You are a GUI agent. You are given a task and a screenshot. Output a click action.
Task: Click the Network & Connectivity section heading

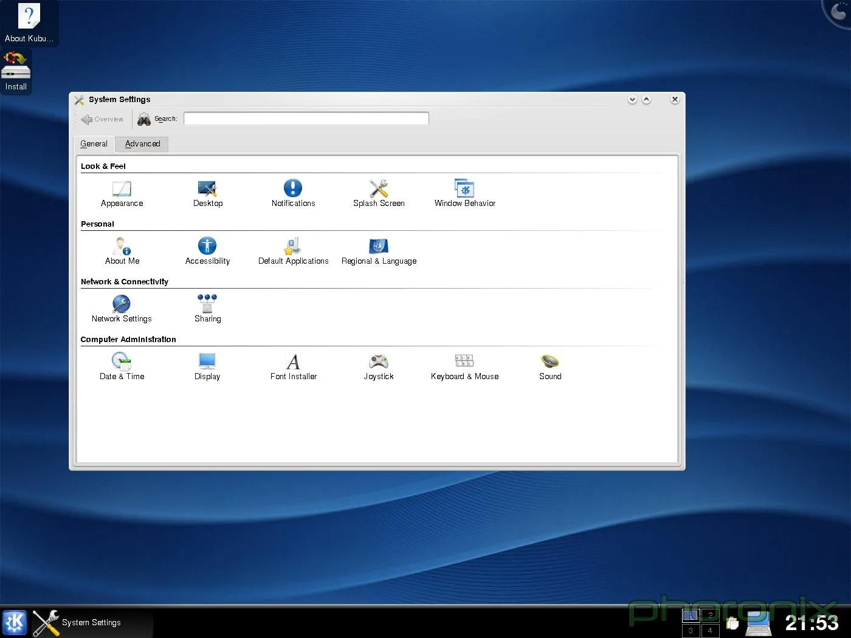(x=125, y=281)
